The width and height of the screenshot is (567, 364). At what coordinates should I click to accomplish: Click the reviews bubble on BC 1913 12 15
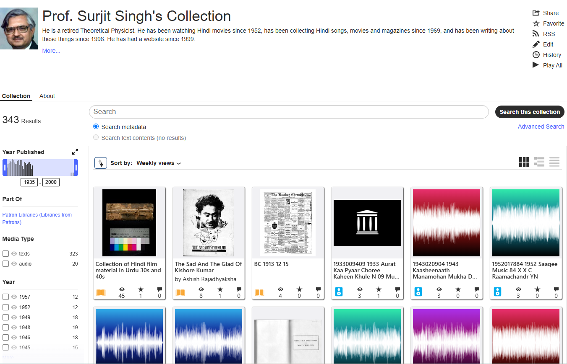(318, 289)
